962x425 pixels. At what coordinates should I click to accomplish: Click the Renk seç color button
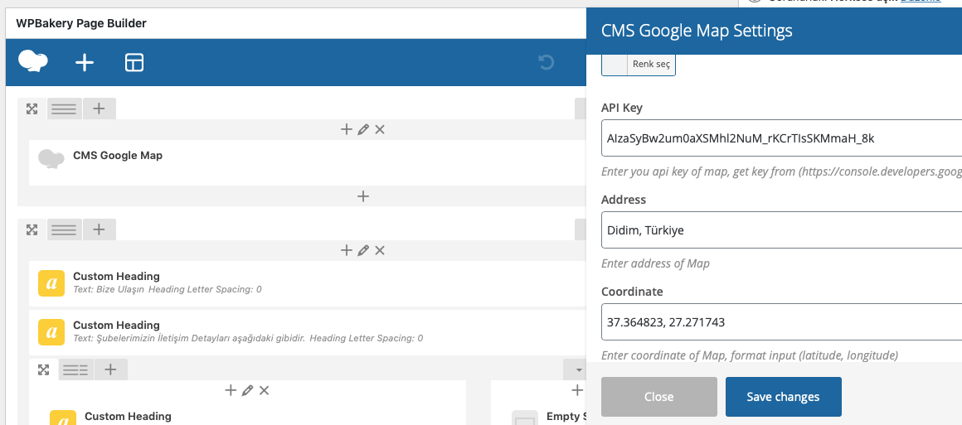651,64
